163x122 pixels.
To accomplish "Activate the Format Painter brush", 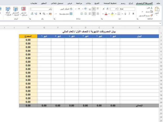I will point(152,15).
